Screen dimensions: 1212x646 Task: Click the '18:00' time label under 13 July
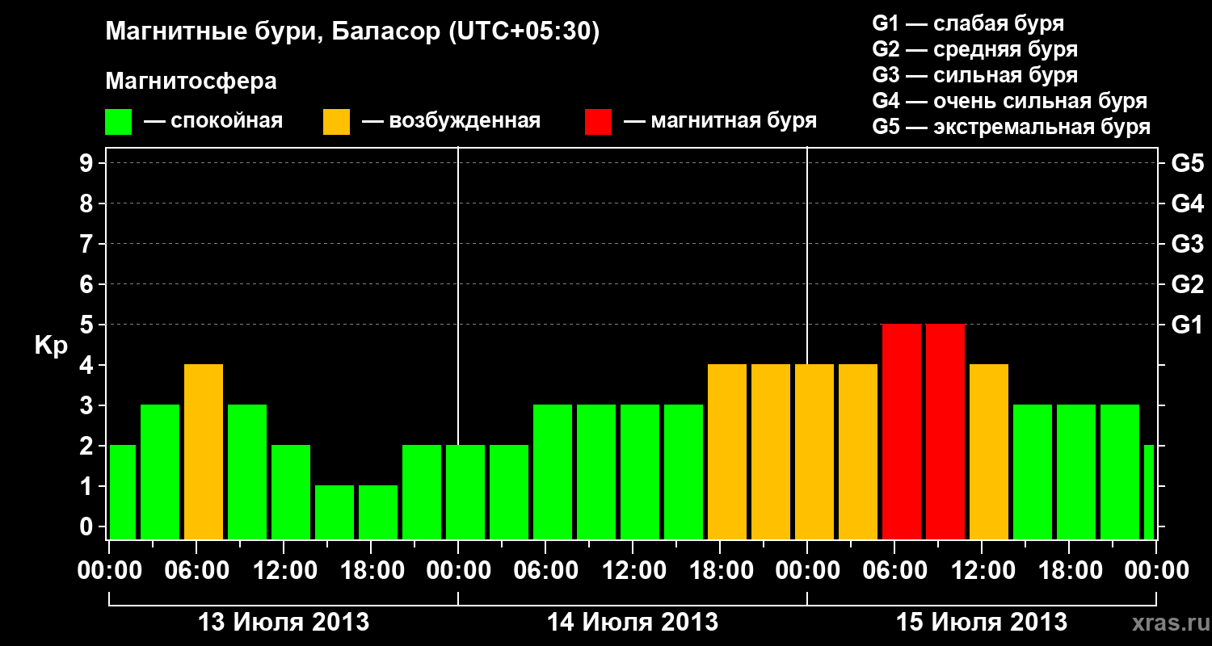tap(371, 571)
